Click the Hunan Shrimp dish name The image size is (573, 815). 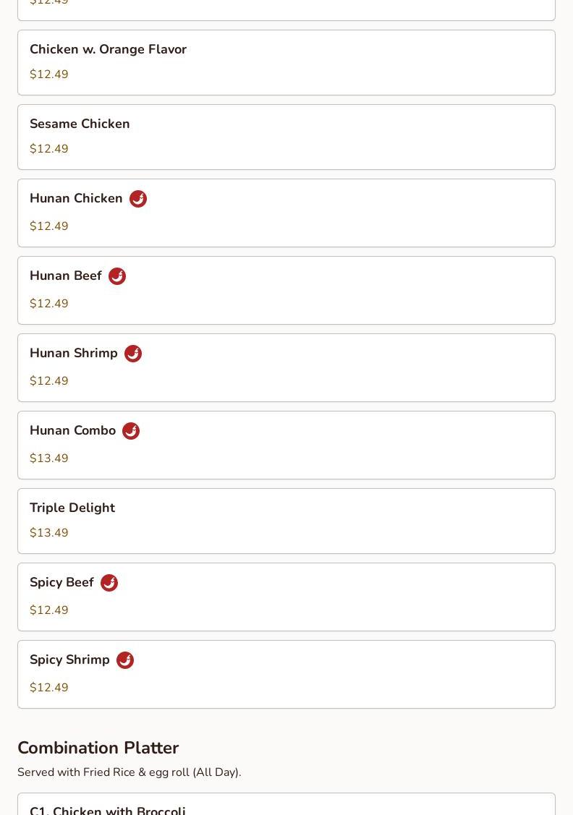click(x=74, y=353)
